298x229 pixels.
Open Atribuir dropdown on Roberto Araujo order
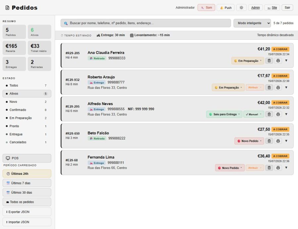(255, 88)
